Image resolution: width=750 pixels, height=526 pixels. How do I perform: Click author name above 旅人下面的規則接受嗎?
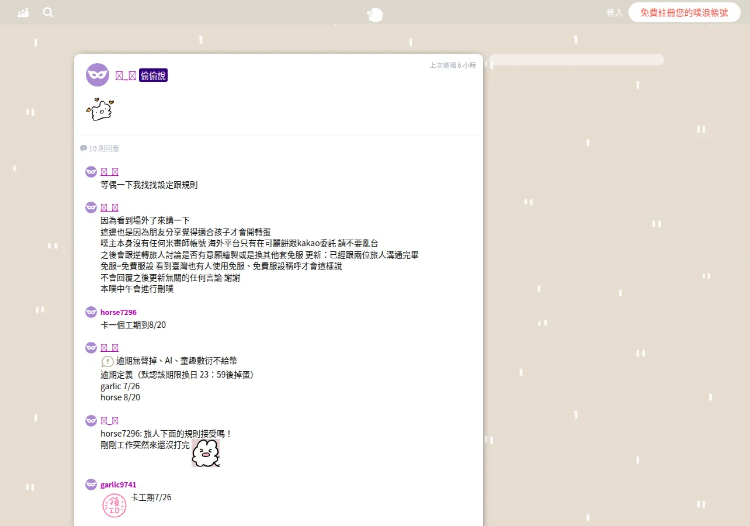[x=109, y=421]
